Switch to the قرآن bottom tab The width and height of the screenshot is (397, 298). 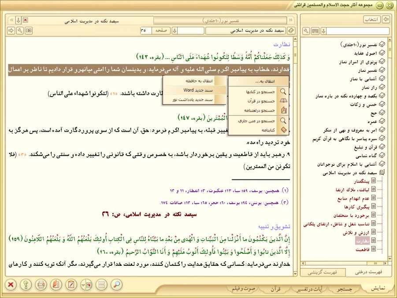coord(275,289)
